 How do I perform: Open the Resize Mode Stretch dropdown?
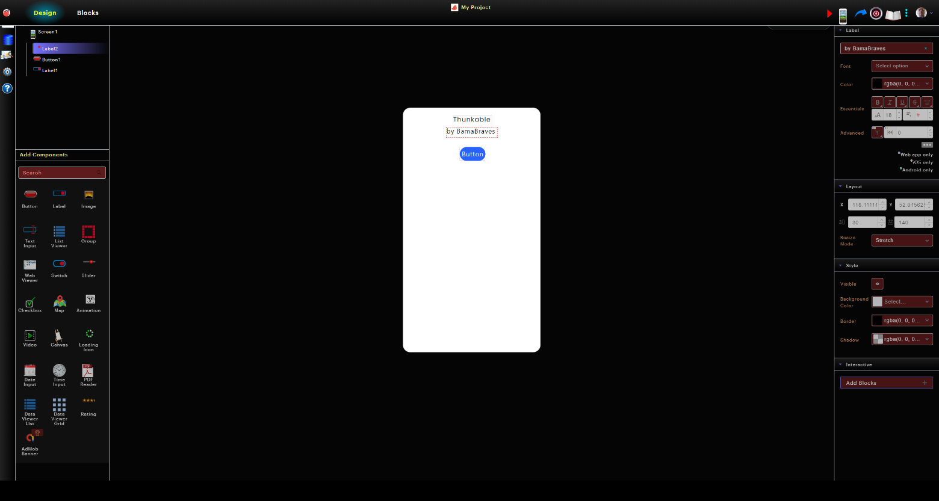902,241
